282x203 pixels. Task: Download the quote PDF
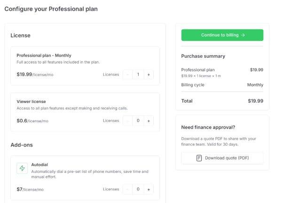coord(222,158)
